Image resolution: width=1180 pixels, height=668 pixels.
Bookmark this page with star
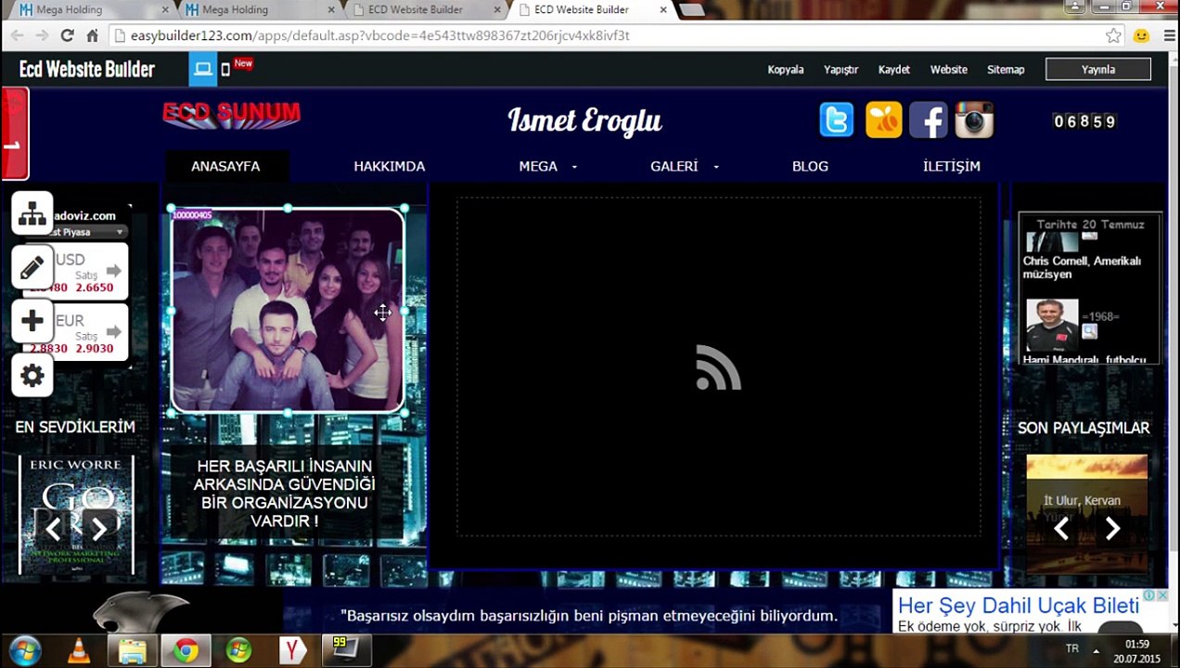[x=1114, y=35]
